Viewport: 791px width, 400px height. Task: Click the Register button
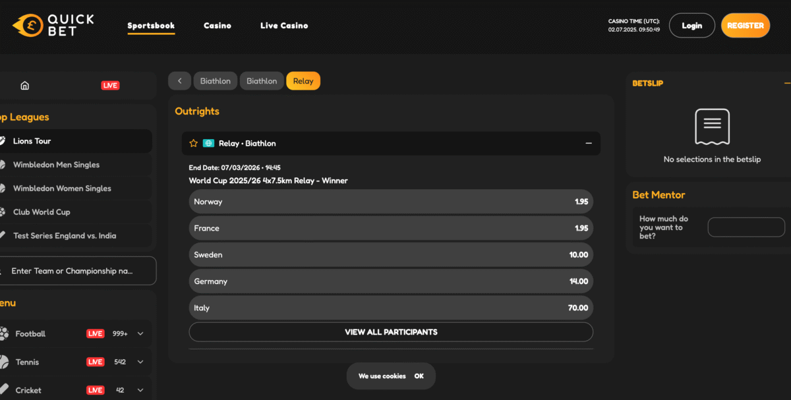click(x=746, y=26)
